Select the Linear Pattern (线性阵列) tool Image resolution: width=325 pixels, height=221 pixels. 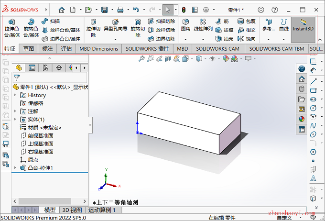[x=203, y=25]
